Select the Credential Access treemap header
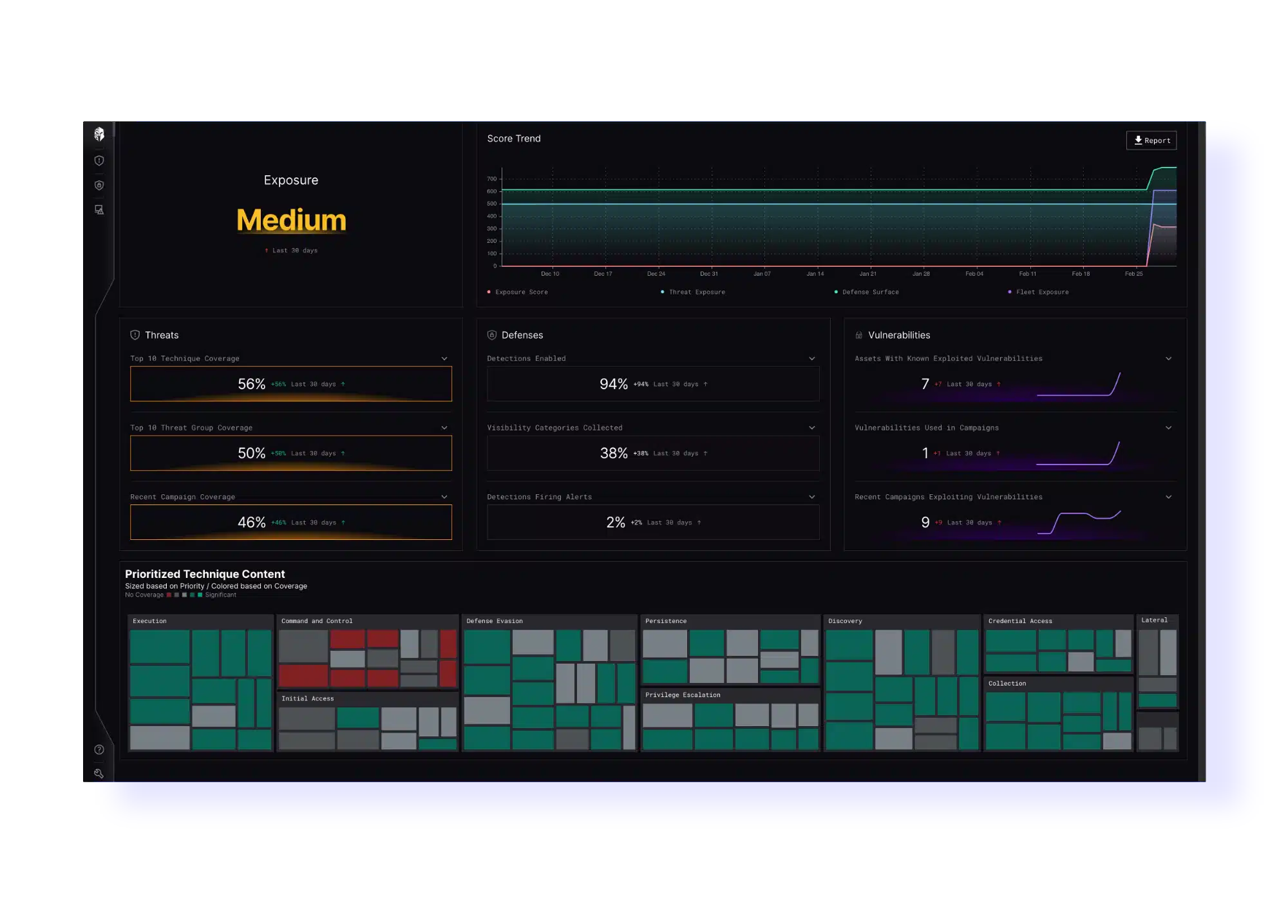The height and width of the screenshot is (902, 1288). tap(1020, 621)
